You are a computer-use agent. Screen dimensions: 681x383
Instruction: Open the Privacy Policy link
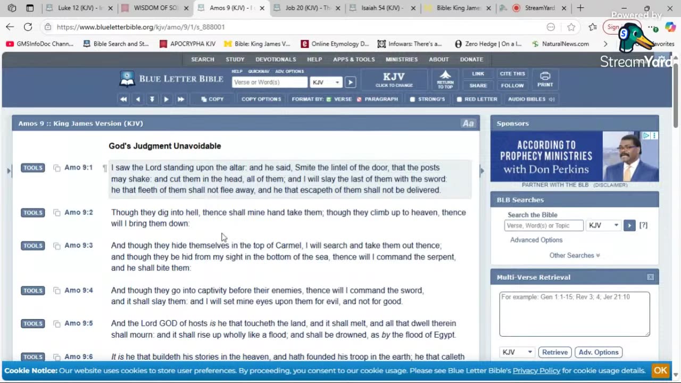[x=536, y=371]
